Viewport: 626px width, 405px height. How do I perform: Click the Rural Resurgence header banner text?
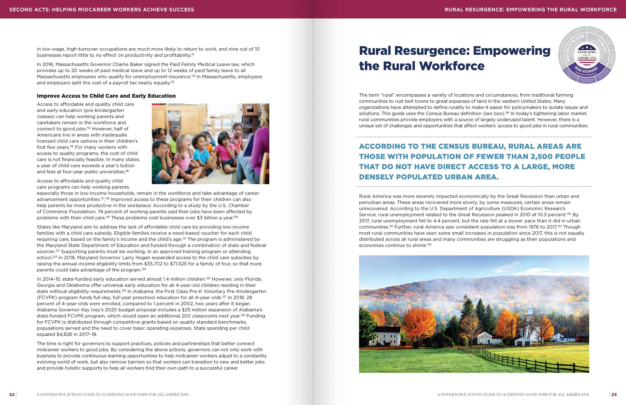530,10
